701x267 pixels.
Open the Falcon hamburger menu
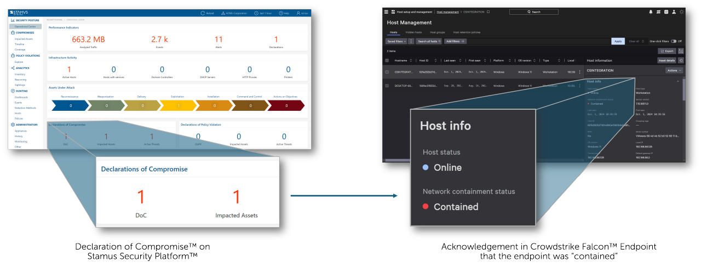386,12
